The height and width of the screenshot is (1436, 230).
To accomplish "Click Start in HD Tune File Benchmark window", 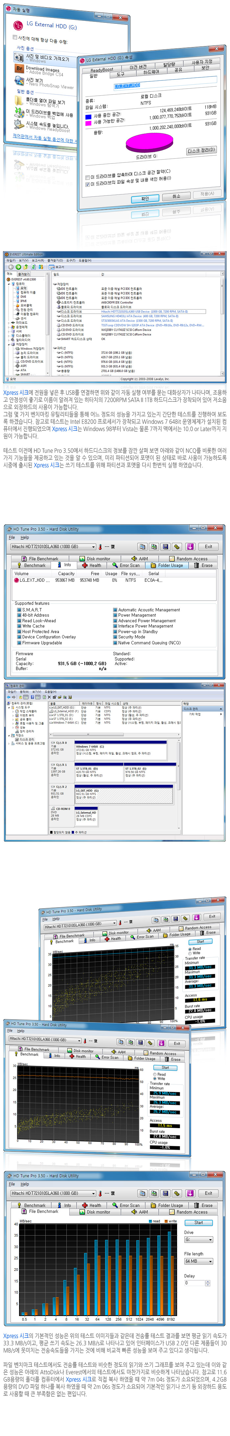I will pos(198,1222).
